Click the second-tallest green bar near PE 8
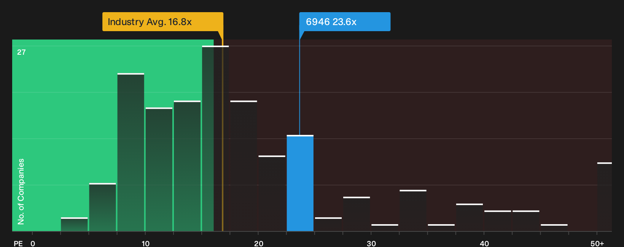This screenshot has width=624, height=247. tap(131, 152)
